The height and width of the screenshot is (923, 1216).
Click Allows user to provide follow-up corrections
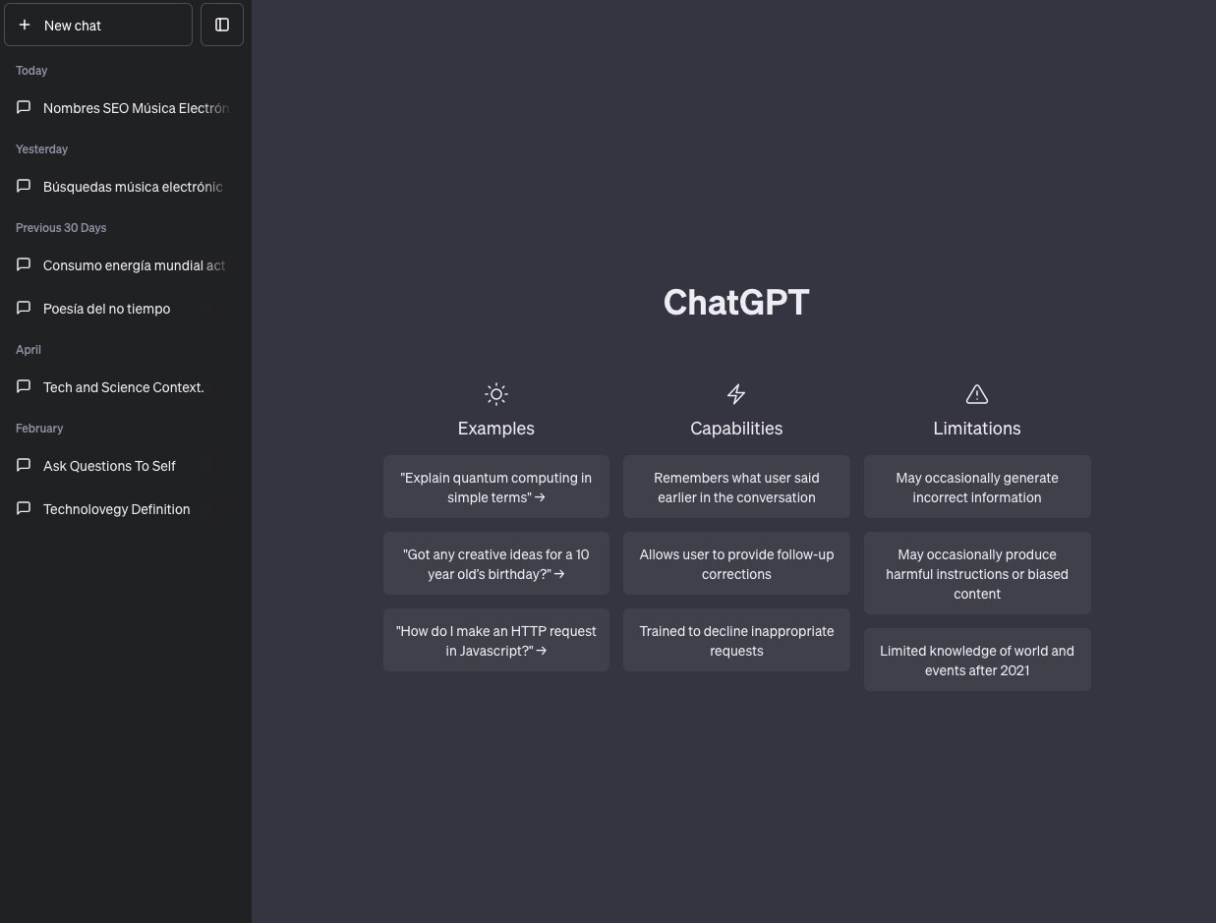point(736,563)
